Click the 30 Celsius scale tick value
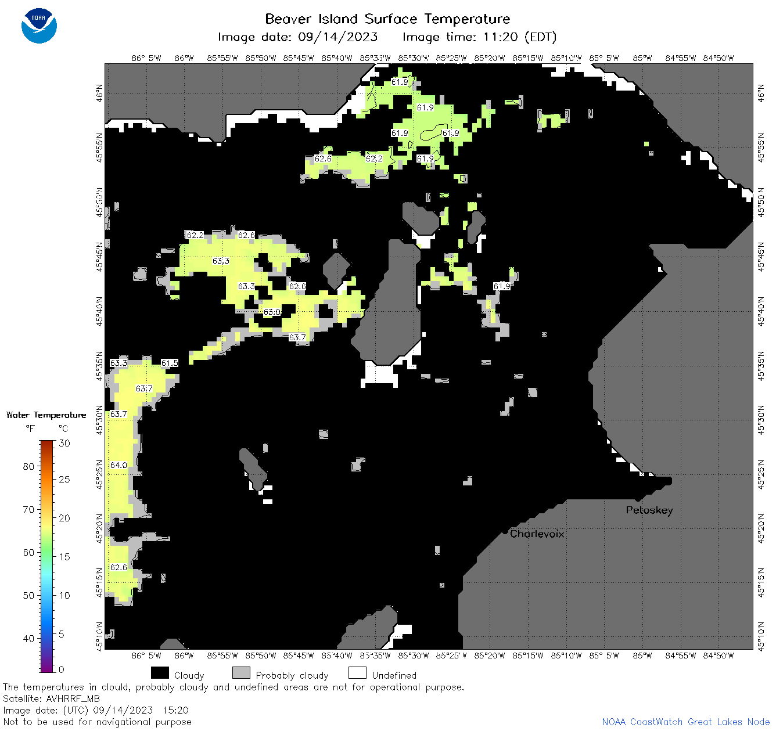776x731 pixels. pos(64,443)
